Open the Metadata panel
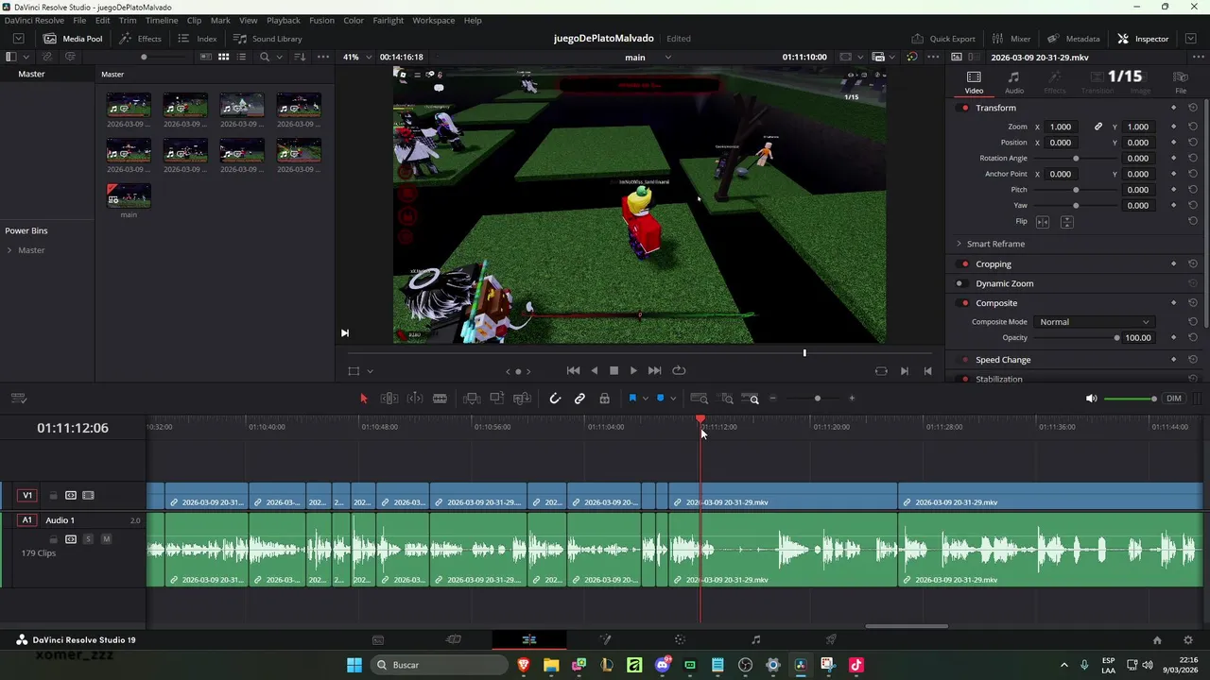Screen dimensions: 1210x680 pos(1073,39)
